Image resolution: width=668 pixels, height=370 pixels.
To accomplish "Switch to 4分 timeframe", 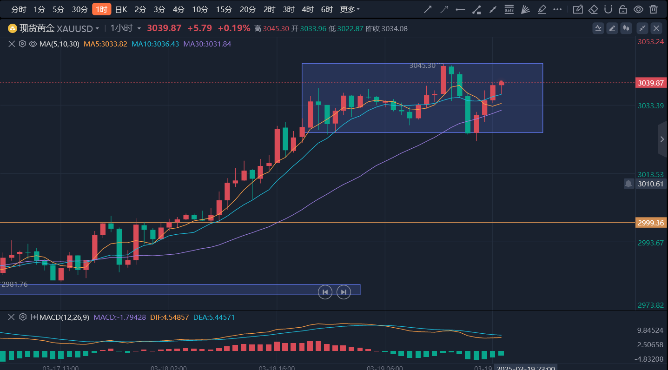I will click(179, 9).
